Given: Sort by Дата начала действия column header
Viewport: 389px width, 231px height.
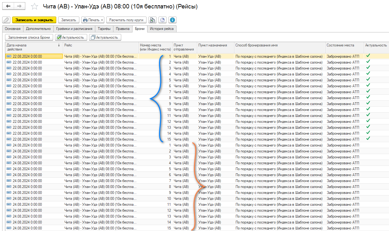Looking at the screenshot, I should [31, 47].
